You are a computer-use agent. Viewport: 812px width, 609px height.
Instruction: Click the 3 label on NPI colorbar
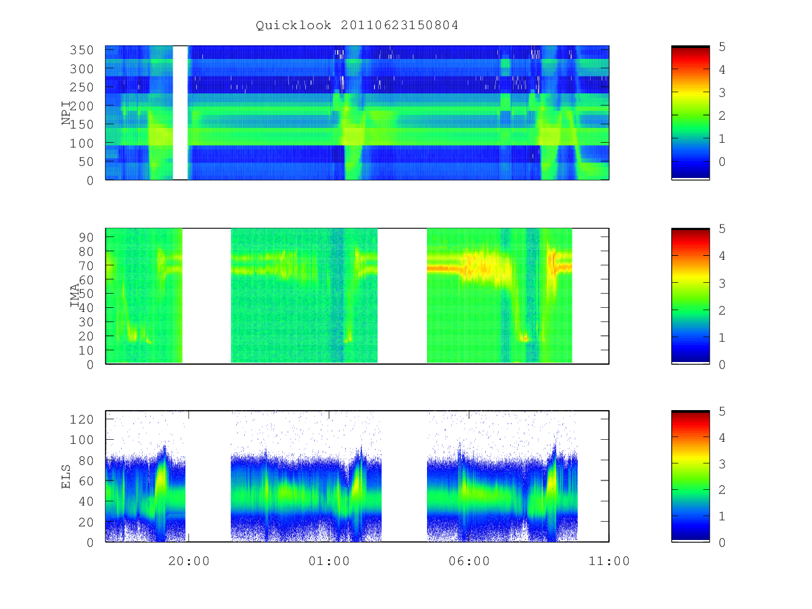coord(723,93)
